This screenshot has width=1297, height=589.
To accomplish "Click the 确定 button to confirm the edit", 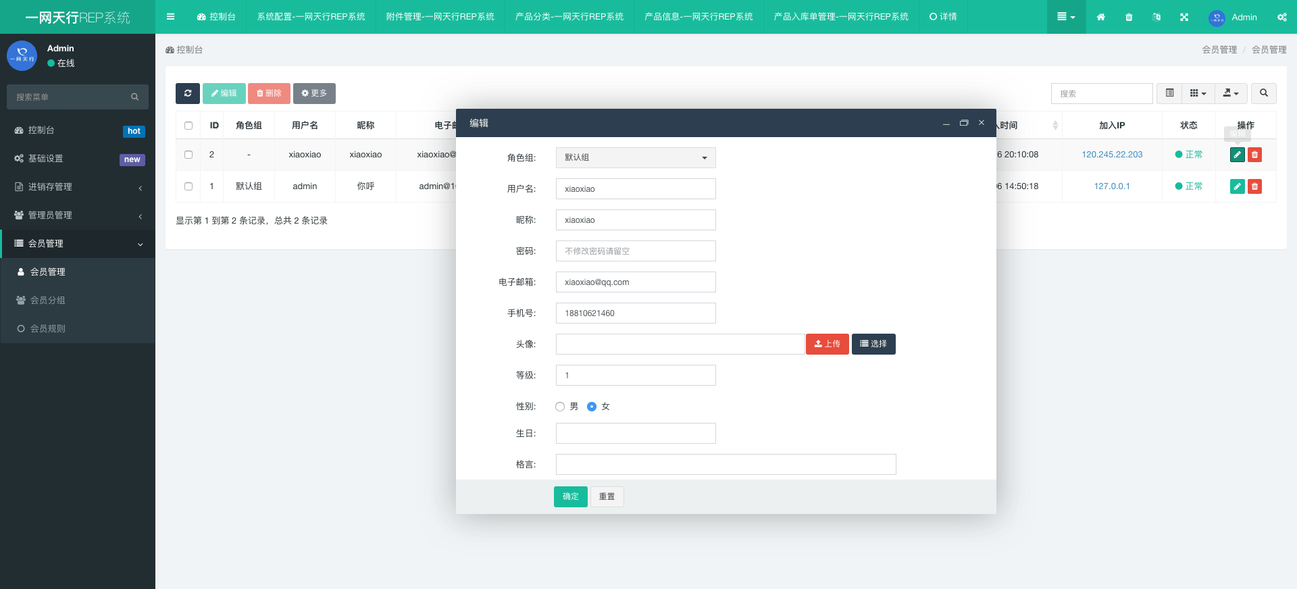I will tap(570, 496).
